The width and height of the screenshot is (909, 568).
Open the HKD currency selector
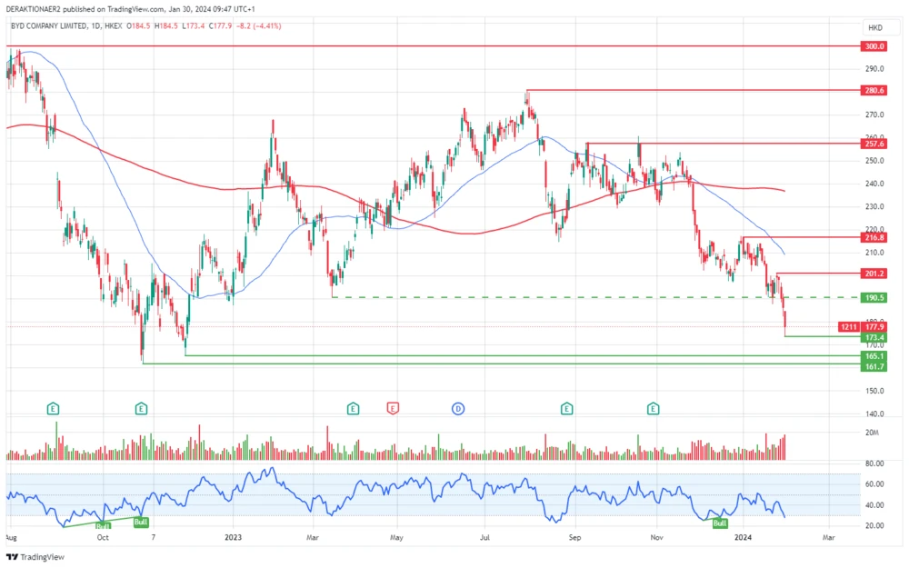point(875,27)
